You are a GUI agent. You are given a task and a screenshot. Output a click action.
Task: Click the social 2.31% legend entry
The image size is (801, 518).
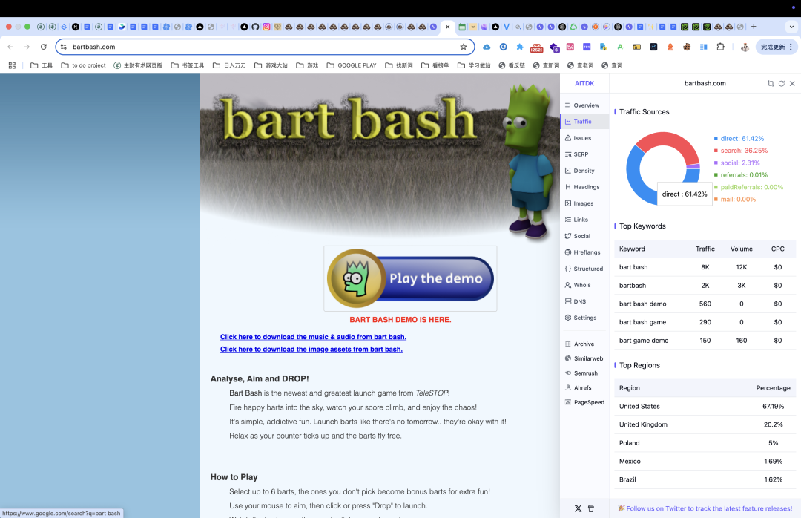(736, 163)
